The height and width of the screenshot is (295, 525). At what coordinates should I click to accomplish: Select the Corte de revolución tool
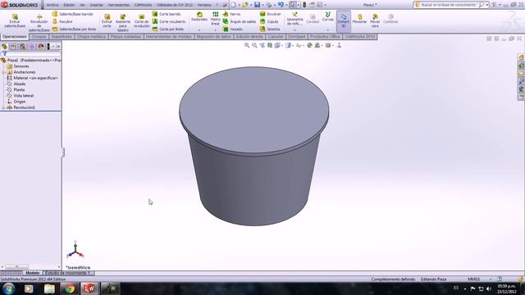click(141, 21)
